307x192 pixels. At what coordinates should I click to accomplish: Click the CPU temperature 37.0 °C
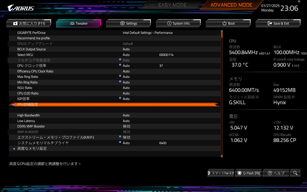tap(240, 65)
